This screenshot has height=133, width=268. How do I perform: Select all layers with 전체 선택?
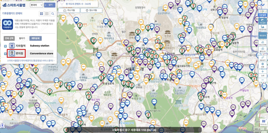click(x=9, y=38)
